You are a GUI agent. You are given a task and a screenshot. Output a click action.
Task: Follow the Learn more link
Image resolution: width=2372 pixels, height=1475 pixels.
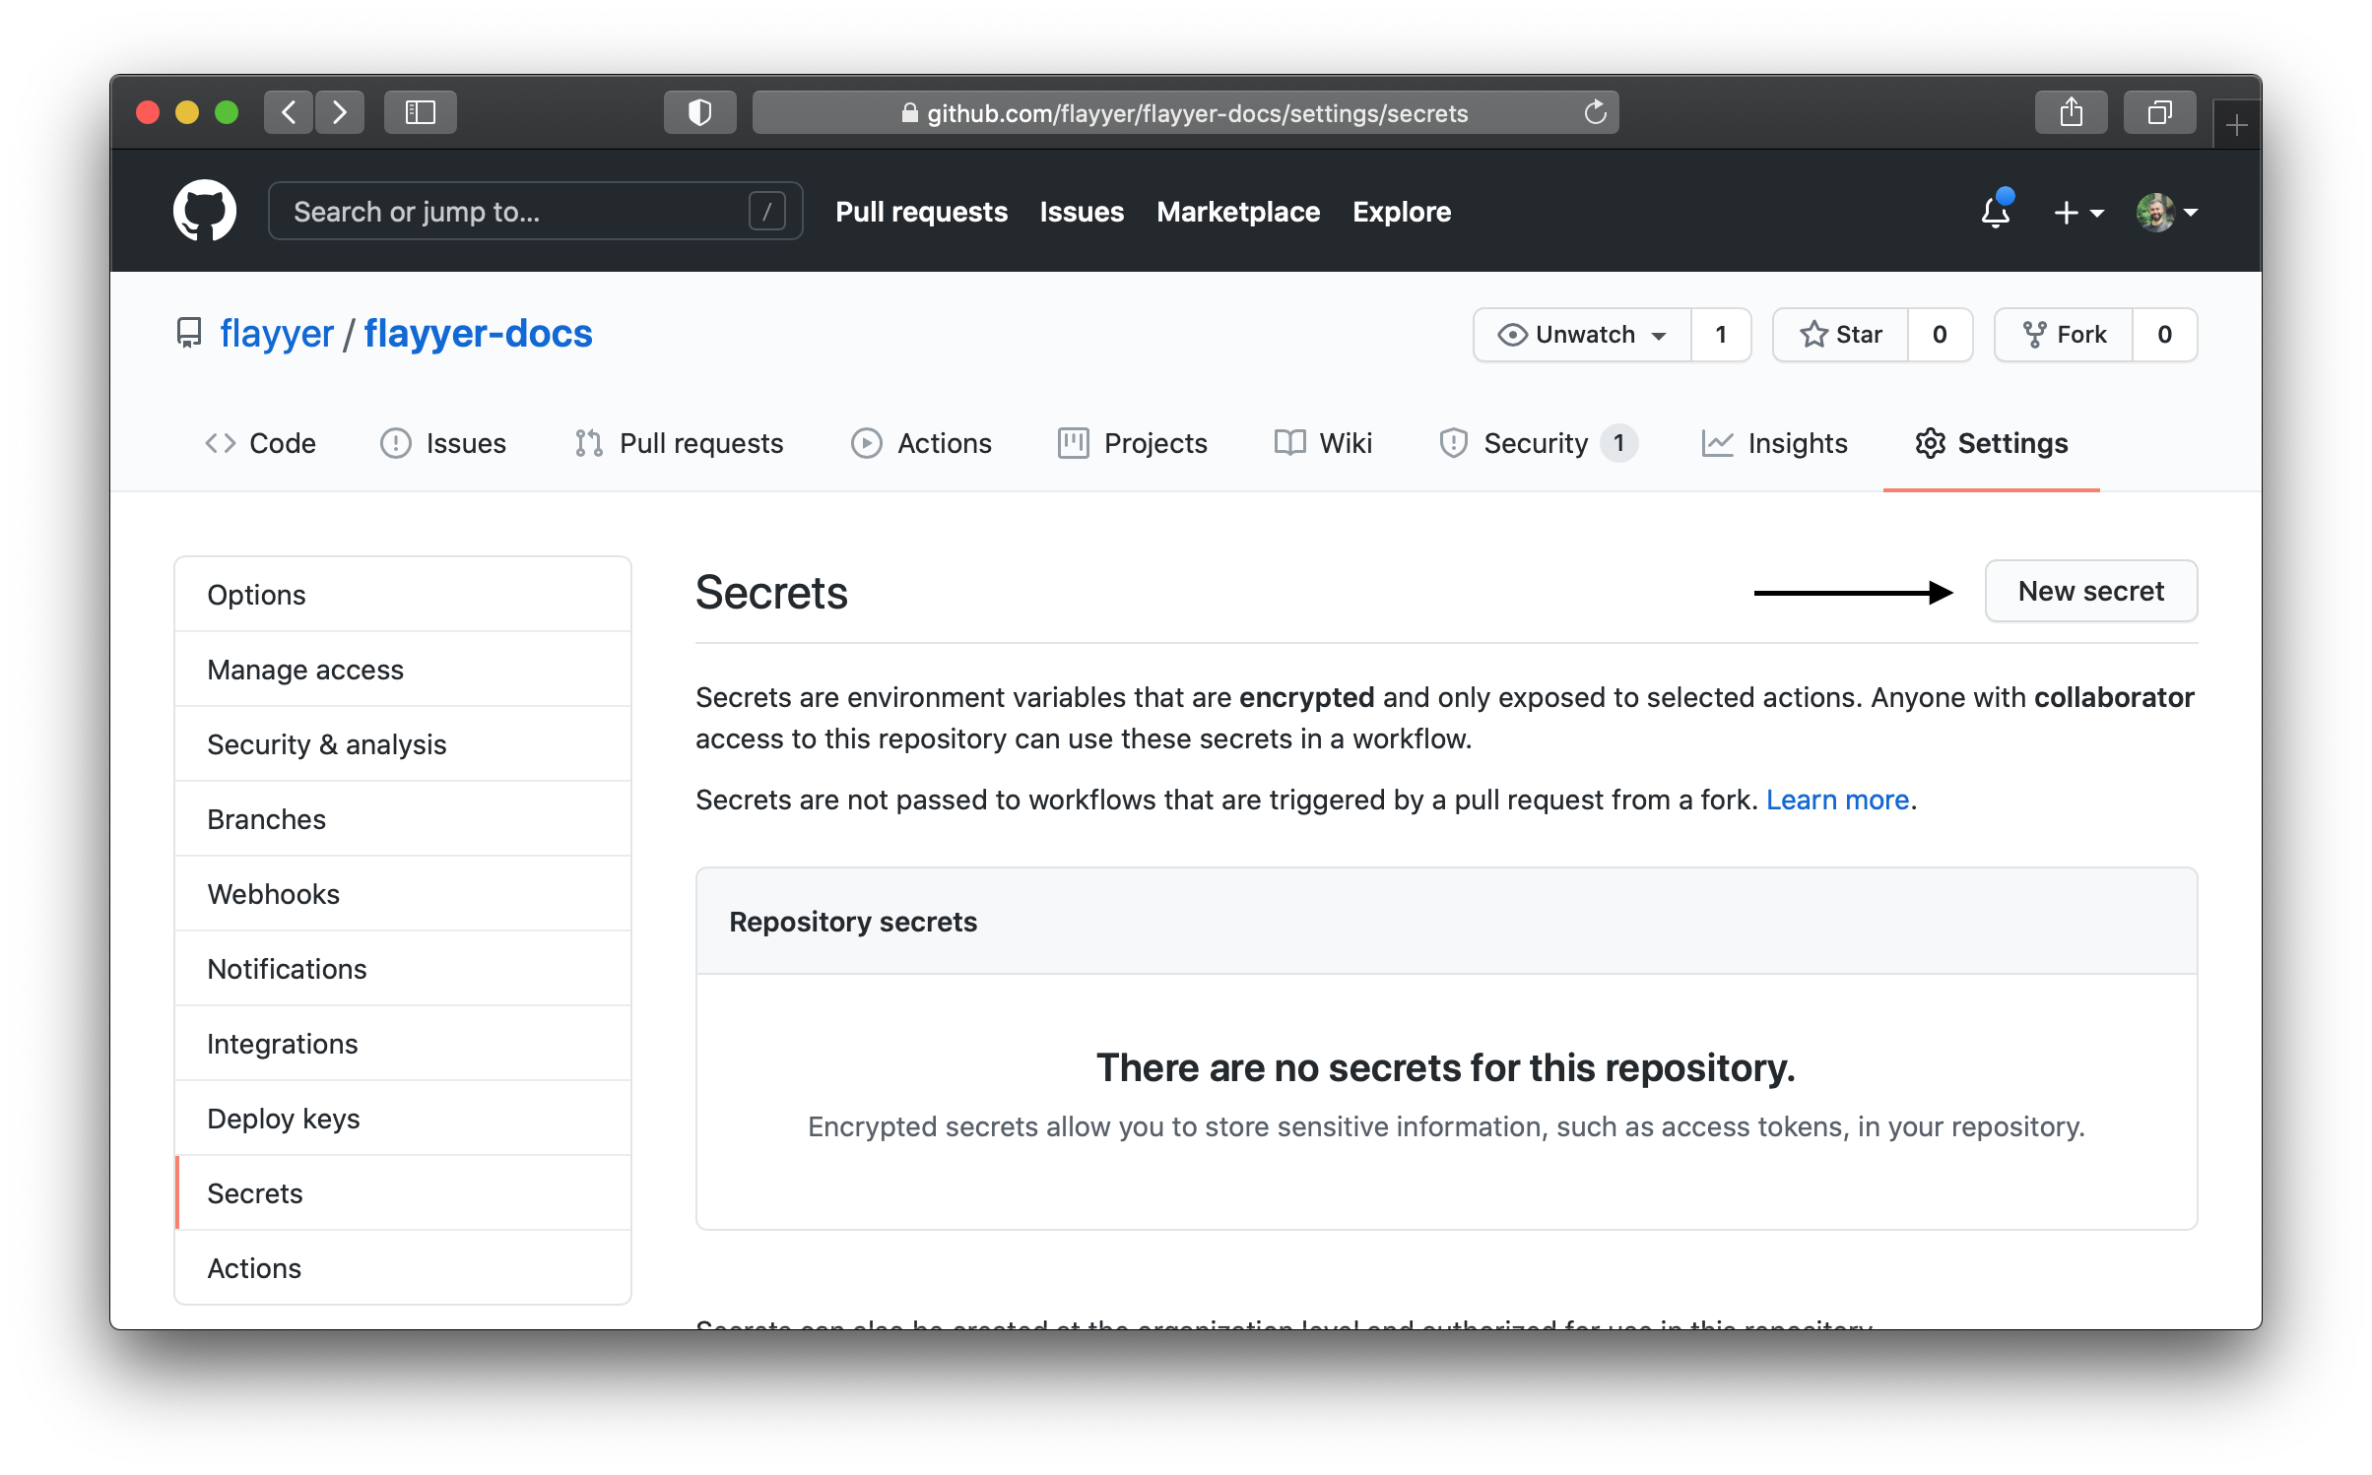[x=1837, y=800]
